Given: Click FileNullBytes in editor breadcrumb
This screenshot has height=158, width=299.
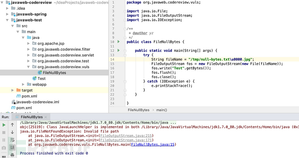Looking at the screenshot, I should [138, 110].
